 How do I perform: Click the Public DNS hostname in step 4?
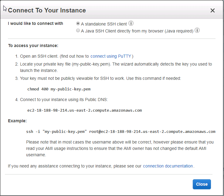click(84, 110)
